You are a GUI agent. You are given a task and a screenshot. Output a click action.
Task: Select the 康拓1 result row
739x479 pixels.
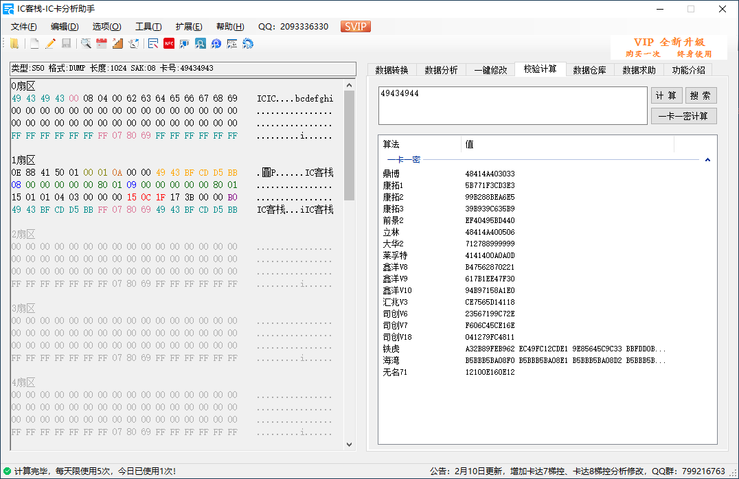tap(547, 185)
